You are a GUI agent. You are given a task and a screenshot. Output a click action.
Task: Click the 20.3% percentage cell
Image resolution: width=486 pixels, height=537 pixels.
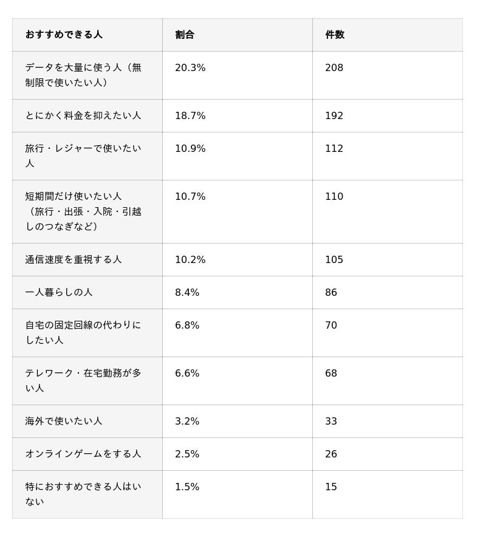pyautogui.click(x=190, y=68)
